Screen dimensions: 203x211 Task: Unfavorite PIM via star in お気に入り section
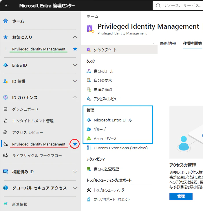click(75, 49)
